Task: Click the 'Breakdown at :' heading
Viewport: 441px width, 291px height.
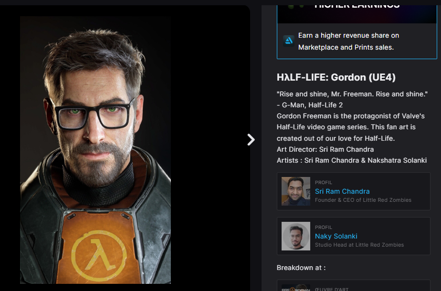Action: click(301, 268)
